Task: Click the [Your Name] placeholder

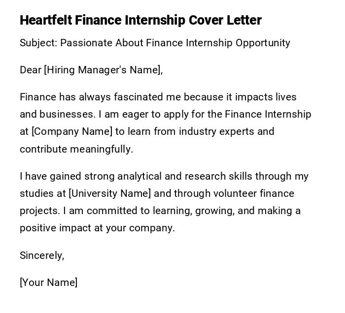Action: 48,282
